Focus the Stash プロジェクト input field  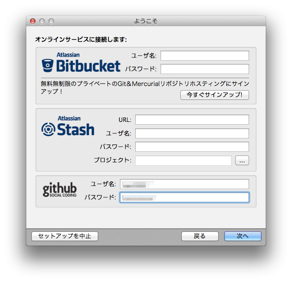pyautogui.click(x=183, y=160)
